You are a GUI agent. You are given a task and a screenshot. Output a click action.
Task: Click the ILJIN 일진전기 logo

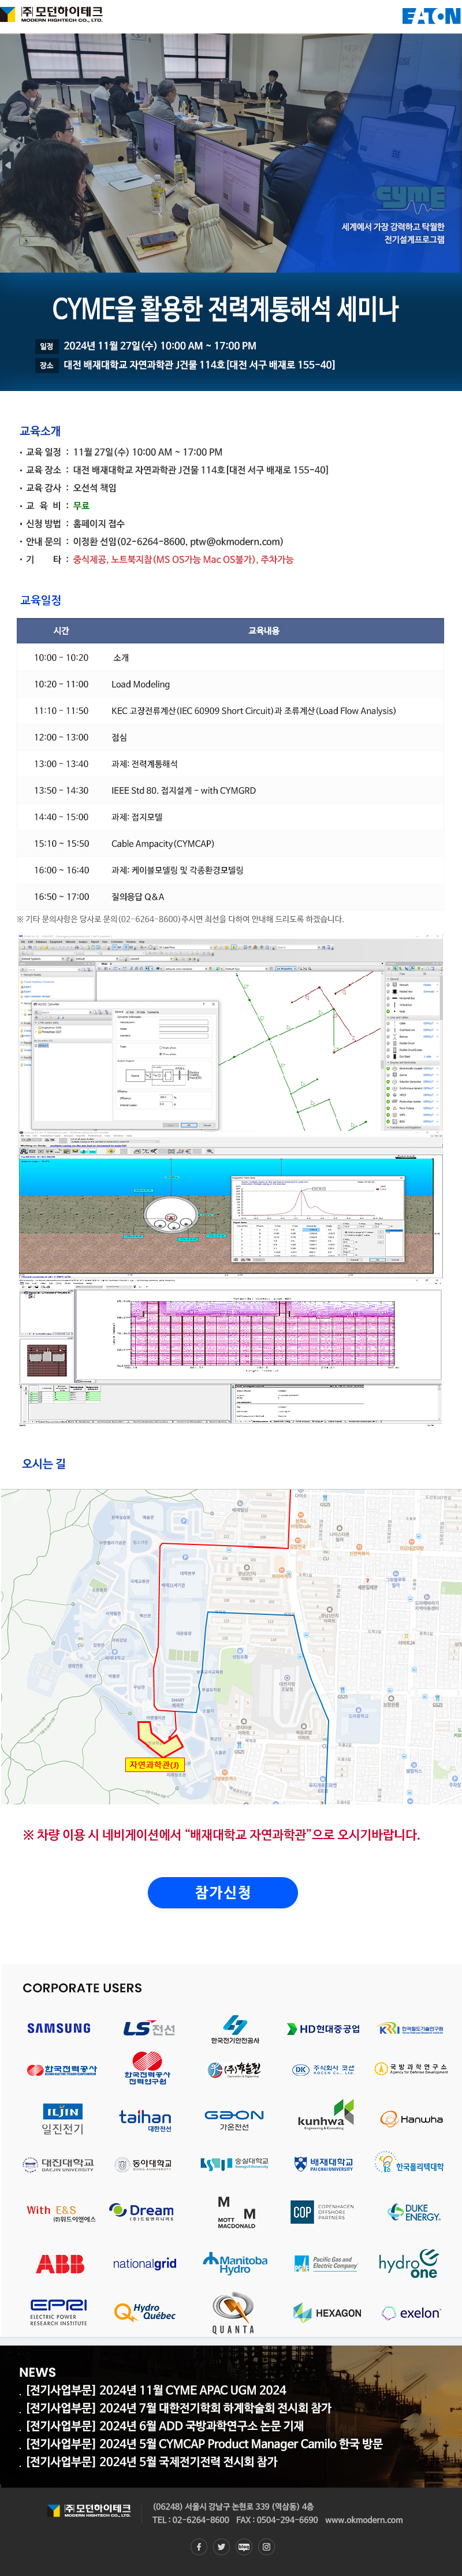(x=62, y=2119)
